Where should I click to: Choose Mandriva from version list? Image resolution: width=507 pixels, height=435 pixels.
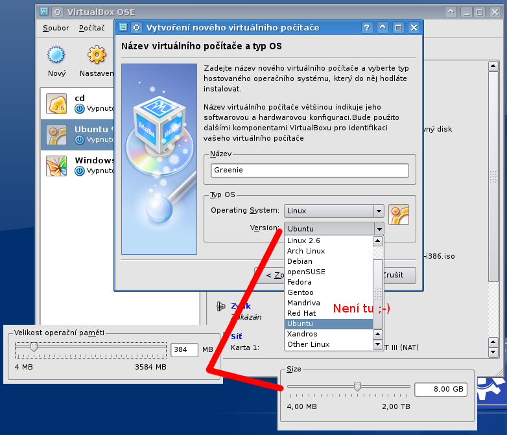[x=329, y=303]
